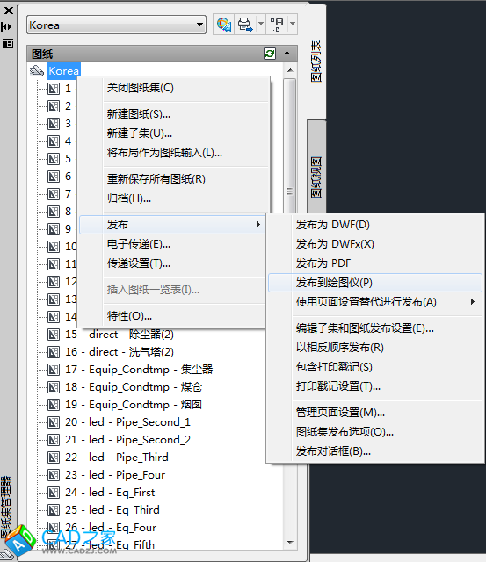Click the palette auto-hide icon
Viewport: 486px width, 562px height.
[7, 26]
